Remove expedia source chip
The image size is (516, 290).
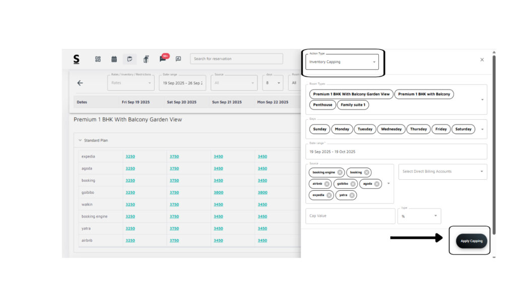329,195
